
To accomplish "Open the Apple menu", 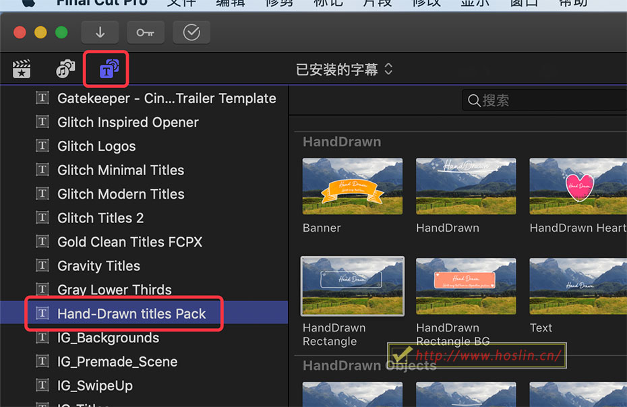I will click(28, 3).
